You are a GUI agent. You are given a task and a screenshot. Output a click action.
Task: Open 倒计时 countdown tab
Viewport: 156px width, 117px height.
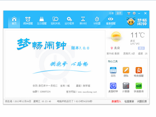click(83, 21)
